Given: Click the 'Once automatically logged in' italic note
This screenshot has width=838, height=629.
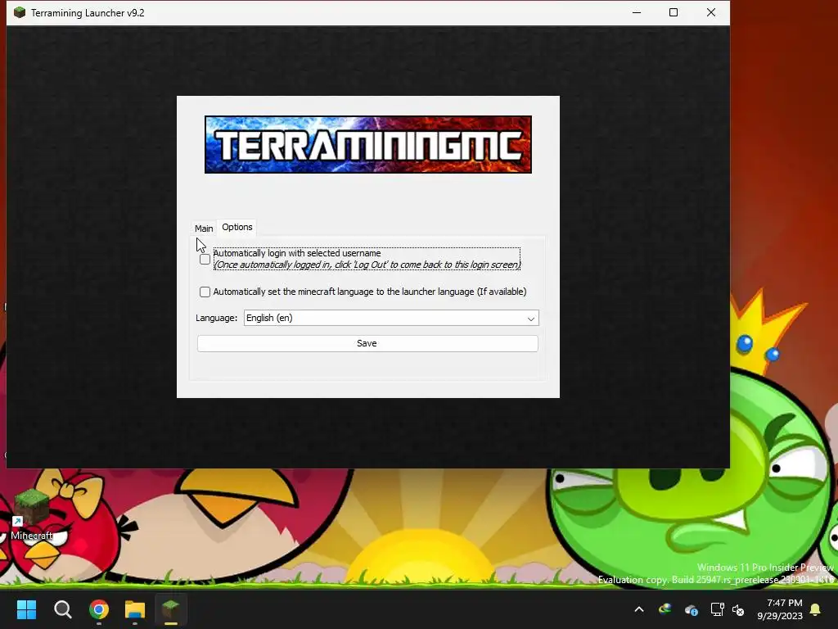Looking at the screenshot, I should [367, 265].
